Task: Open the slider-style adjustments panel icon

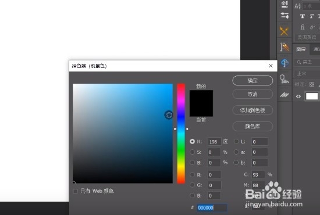Action: coord(285,16)
